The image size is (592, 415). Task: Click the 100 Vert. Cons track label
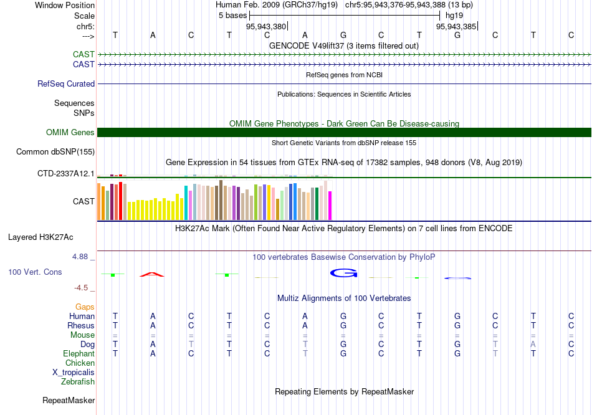(x=35, y=272)
